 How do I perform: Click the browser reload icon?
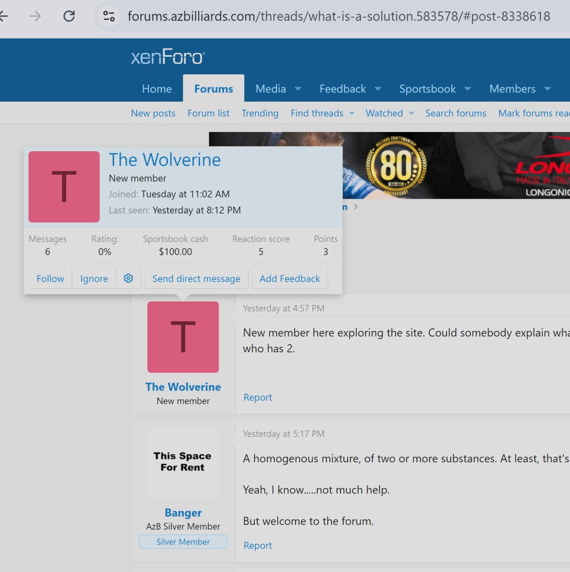pos(69,16)
